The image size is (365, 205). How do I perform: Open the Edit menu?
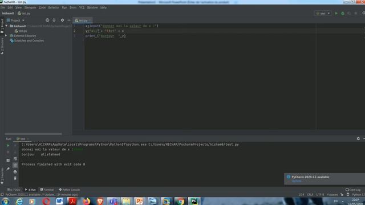[x=10, y=7]
